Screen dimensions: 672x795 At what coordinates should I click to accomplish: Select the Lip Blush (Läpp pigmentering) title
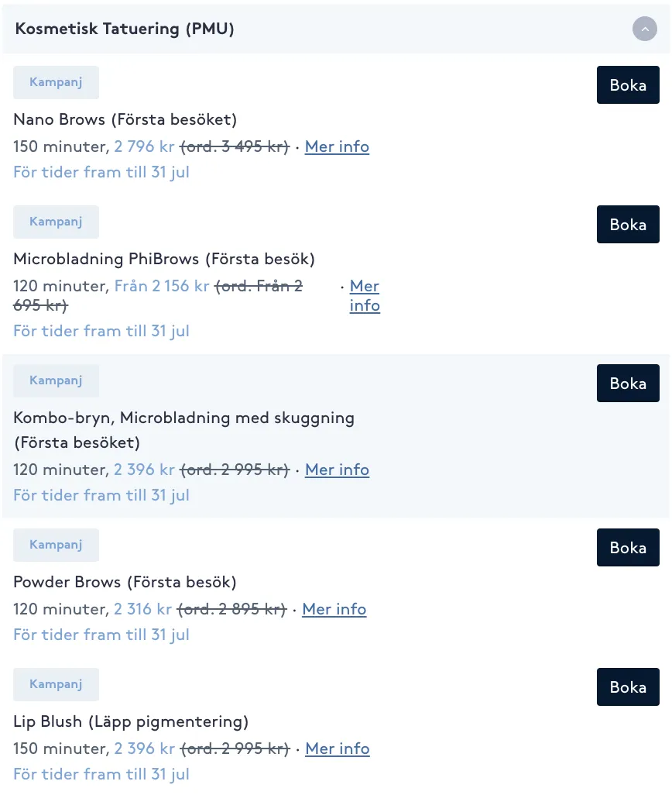[131, 721]
